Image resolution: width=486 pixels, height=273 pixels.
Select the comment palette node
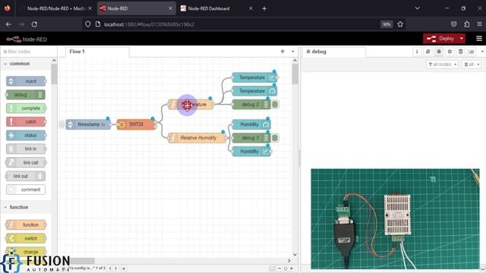coord(26,190)
